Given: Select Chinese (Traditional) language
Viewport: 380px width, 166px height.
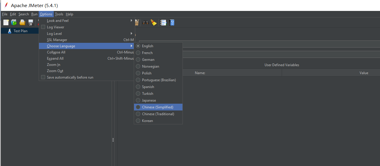Looking at the screenshot, I should point(158,114).
